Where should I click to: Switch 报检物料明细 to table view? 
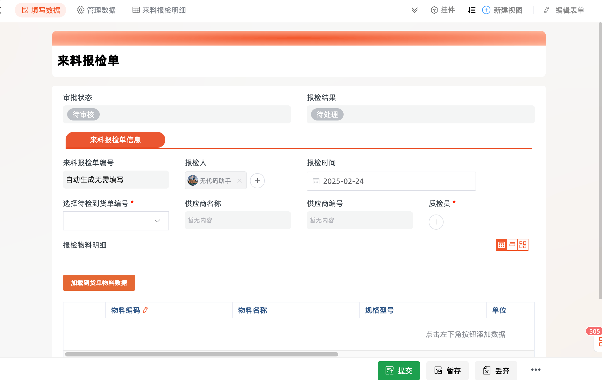[x=501, y=245]
